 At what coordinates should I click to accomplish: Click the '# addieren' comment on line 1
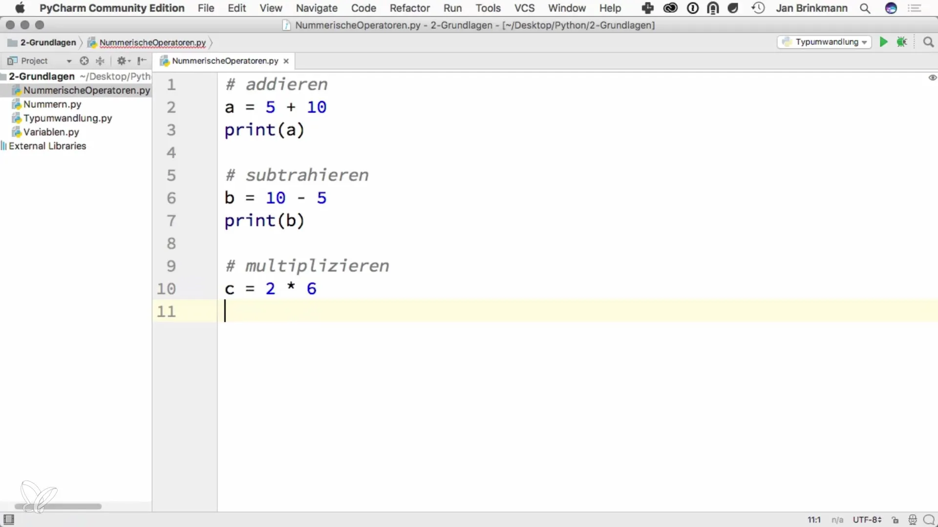[x=277, y=84]
